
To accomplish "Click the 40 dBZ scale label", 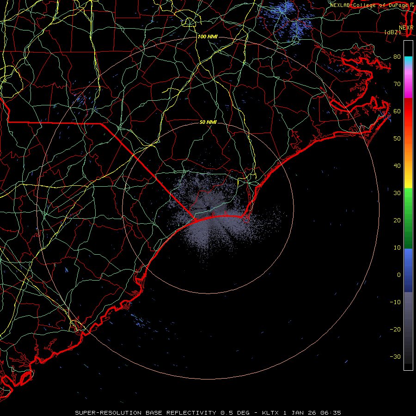I will pos(397,166).
